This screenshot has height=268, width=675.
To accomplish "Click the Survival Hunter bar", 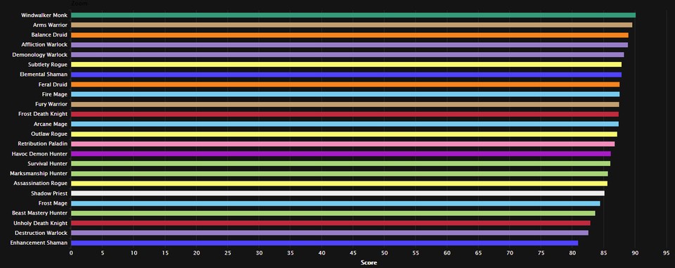I will [340, 164].
